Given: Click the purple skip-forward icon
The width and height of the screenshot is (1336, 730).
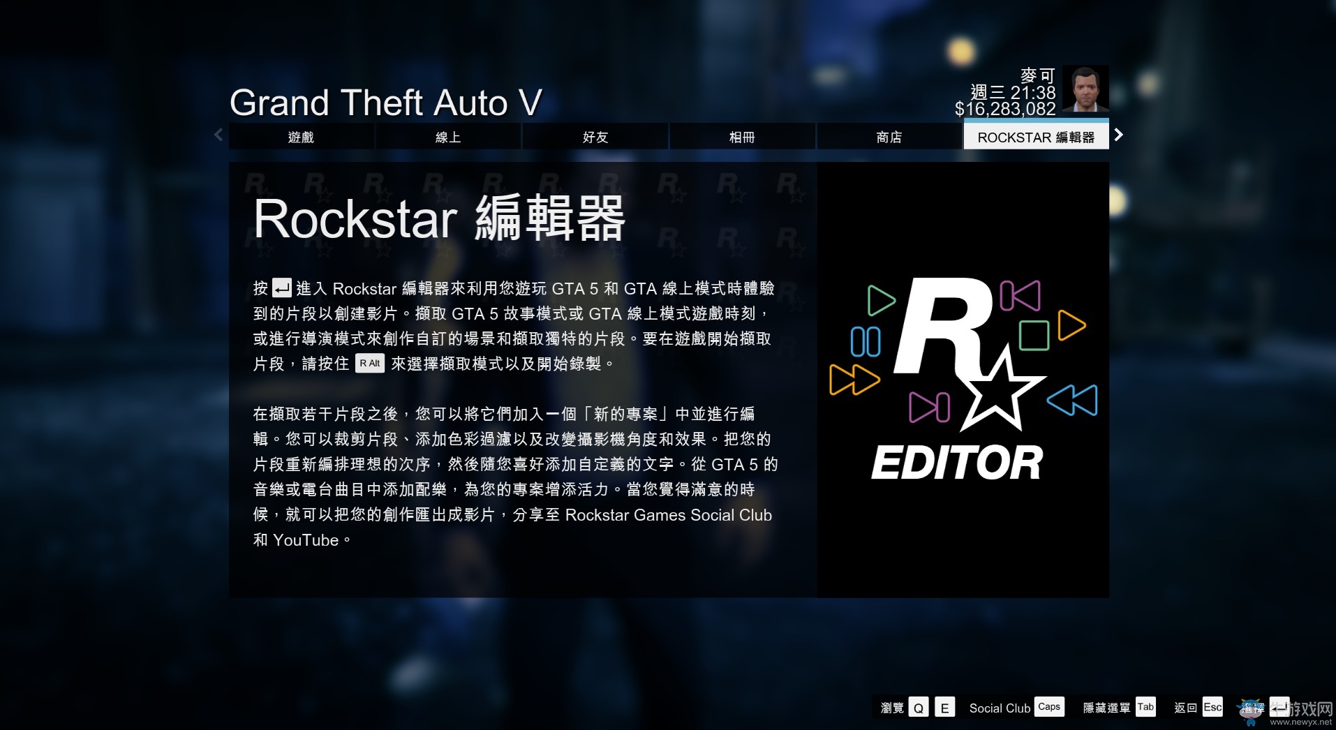Looking at the screenshot, I should point(928,408).
